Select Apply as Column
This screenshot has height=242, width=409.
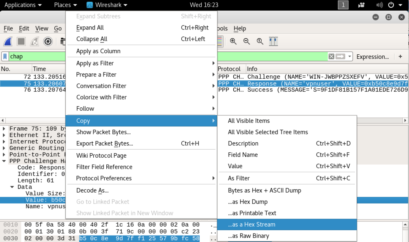142,51
